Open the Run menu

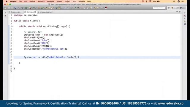(x=75, y=1)
